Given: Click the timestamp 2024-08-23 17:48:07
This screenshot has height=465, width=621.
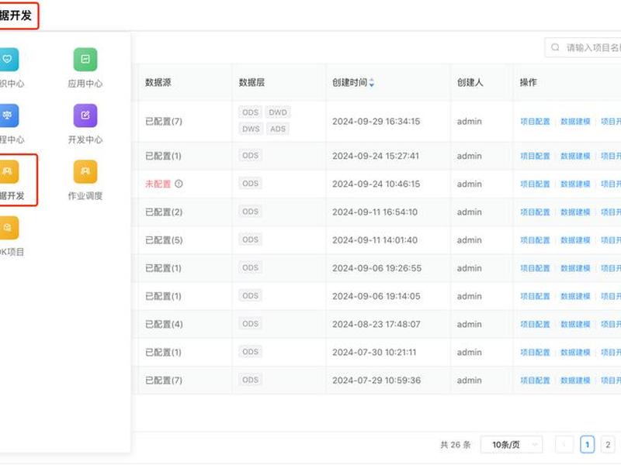Looking at the screenshot, I should click(376, 324).
